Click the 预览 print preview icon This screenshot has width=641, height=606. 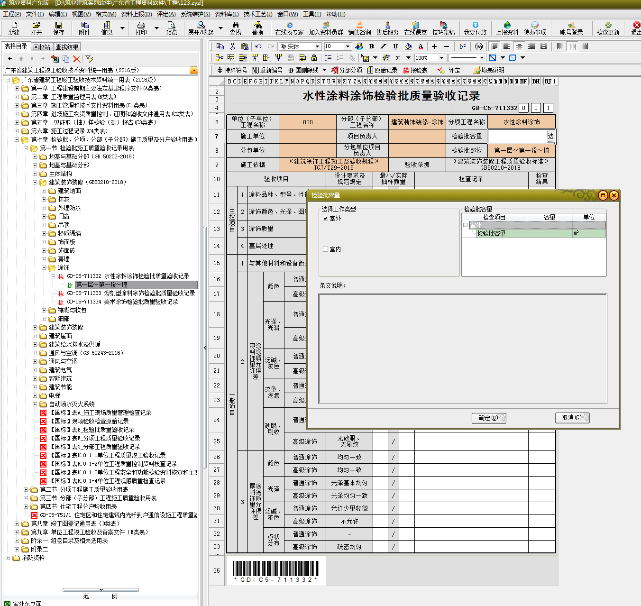pyautogui.click(x=171, y=28)
